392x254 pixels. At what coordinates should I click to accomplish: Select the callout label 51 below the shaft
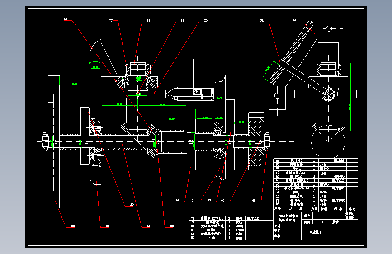(x=193, y=200)
